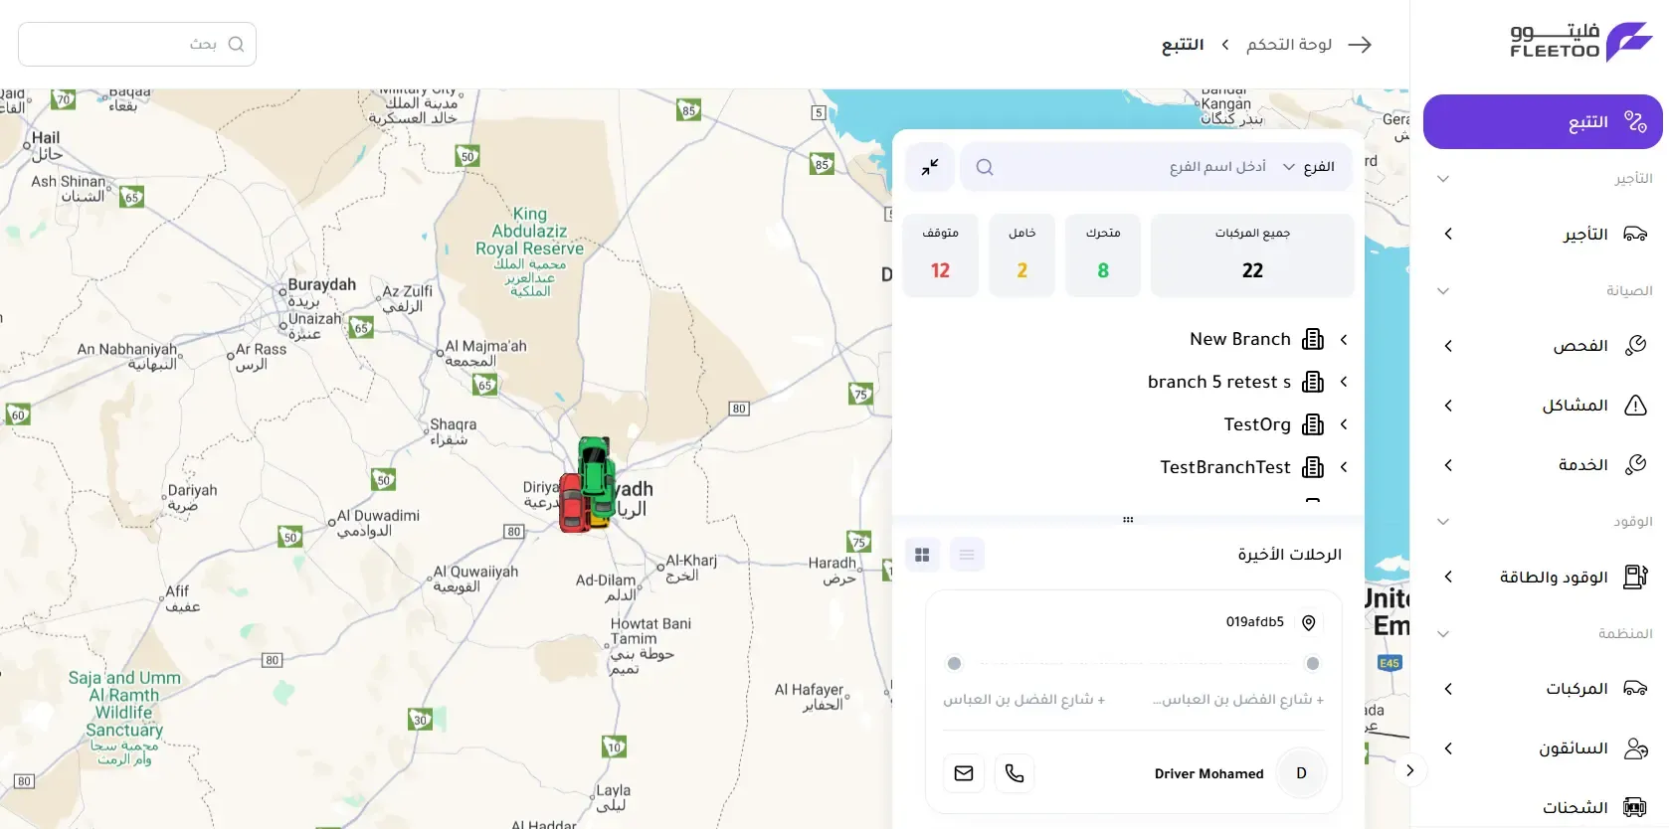The width and height of the screenshot is (1669, 829).
Task: Click the trip end point dot
Action: pos(955,663)
